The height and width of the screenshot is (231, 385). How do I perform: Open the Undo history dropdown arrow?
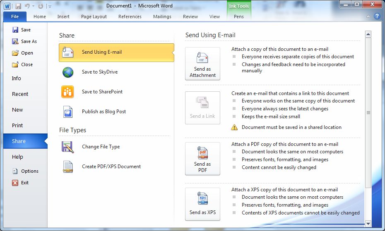[x=33, y=6]
